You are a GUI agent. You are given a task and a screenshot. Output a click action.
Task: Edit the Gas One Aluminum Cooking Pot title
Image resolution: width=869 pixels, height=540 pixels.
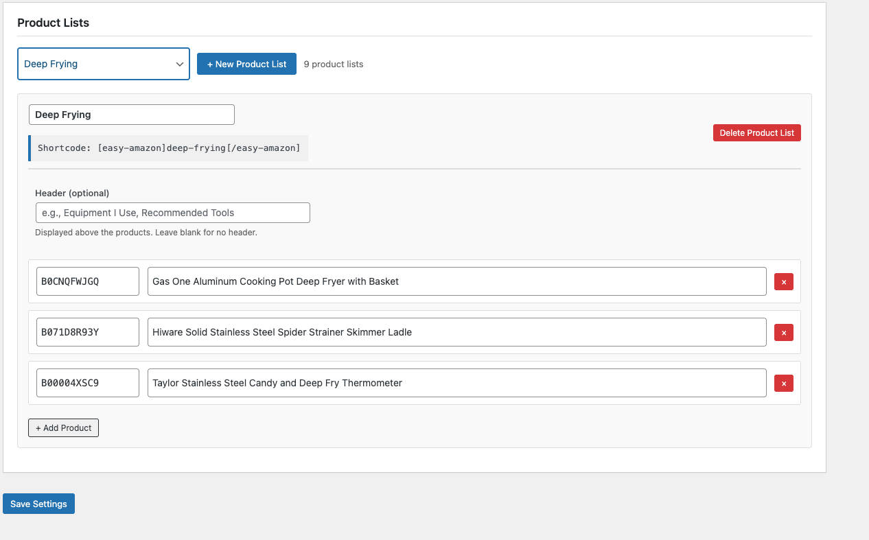(456, 281)
